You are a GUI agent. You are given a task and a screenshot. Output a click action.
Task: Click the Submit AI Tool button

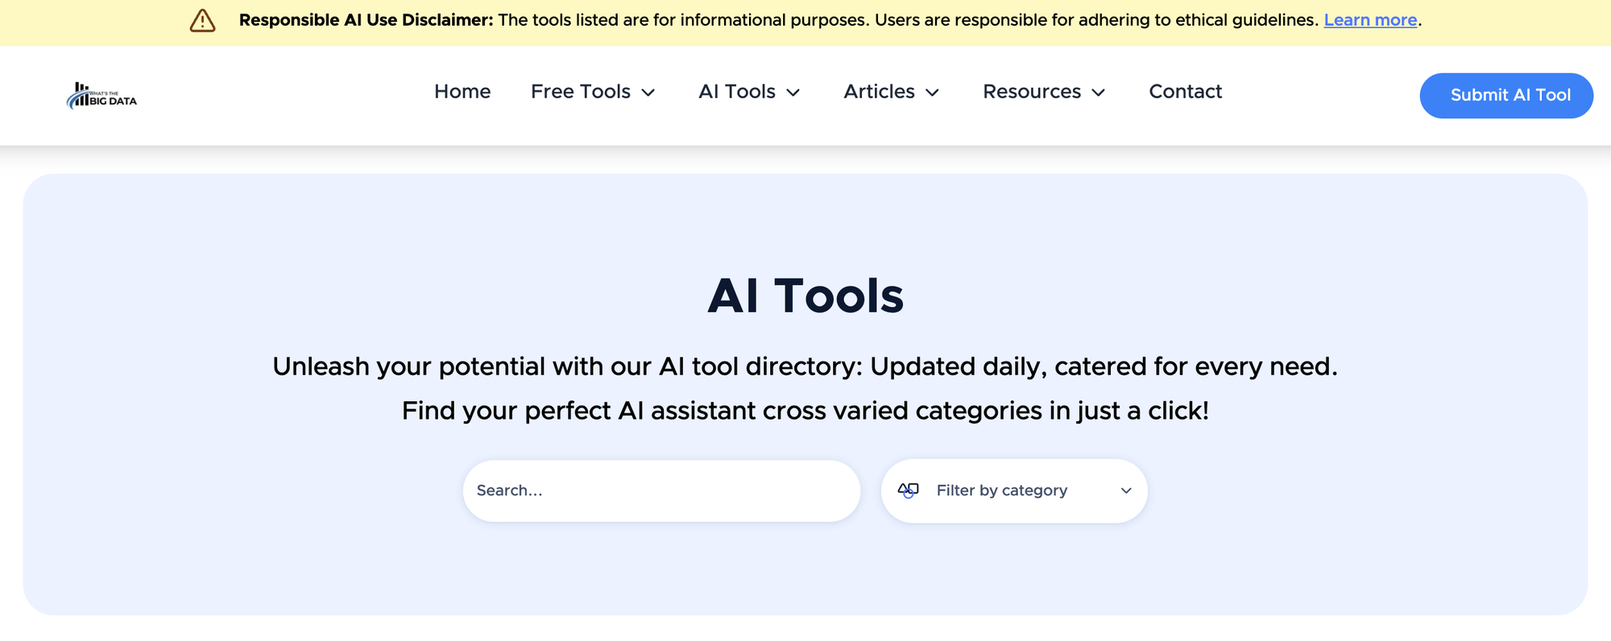click(1506, 95)
